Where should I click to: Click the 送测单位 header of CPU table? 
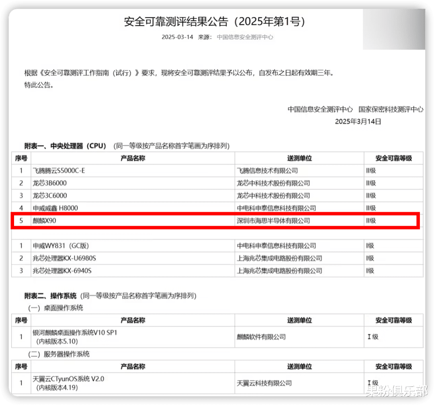tap(299, 158)
